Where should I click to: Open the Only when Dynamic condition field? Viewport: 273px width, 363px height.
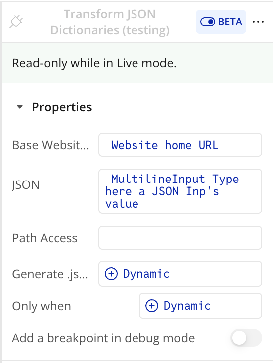200,306
